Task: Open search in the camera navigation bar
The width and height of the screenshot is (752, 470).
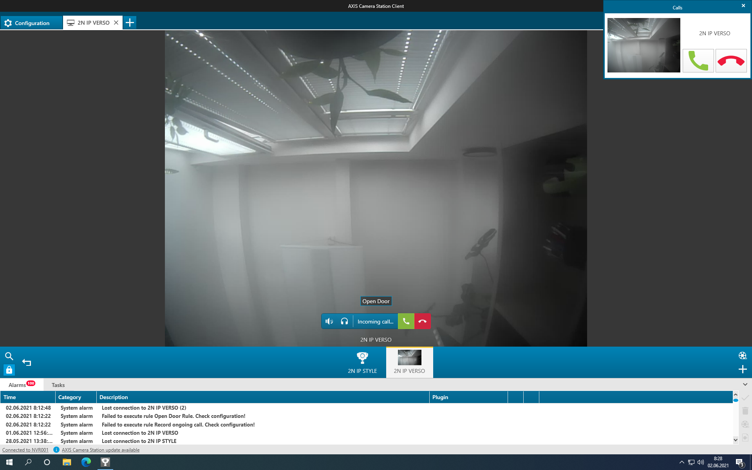Action: click(9, 356)
